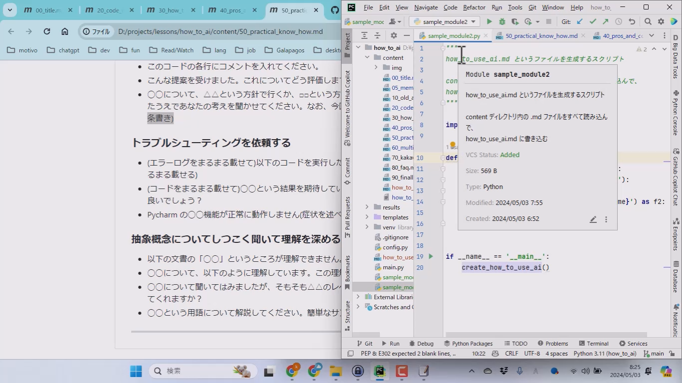Open the Refactor menu
Viewport: 682px width, 383px height.
474,7
